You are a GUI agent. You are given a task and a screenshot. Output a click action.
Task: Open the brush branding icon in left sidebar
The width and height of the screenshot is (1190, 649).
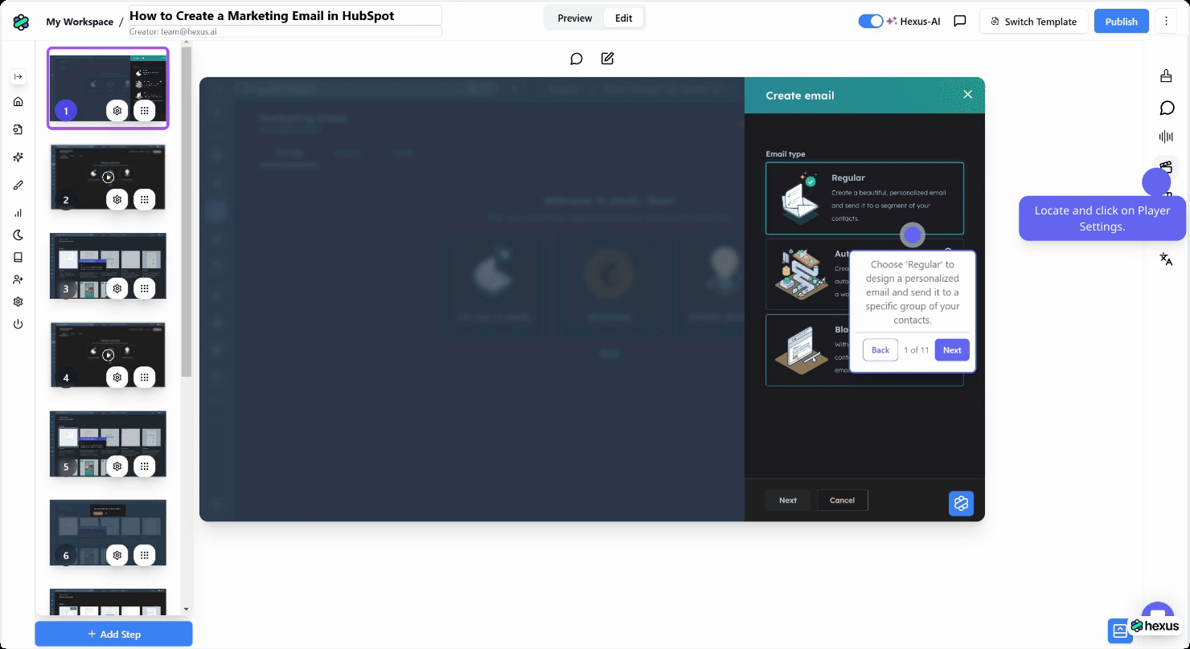coord(18,185)
